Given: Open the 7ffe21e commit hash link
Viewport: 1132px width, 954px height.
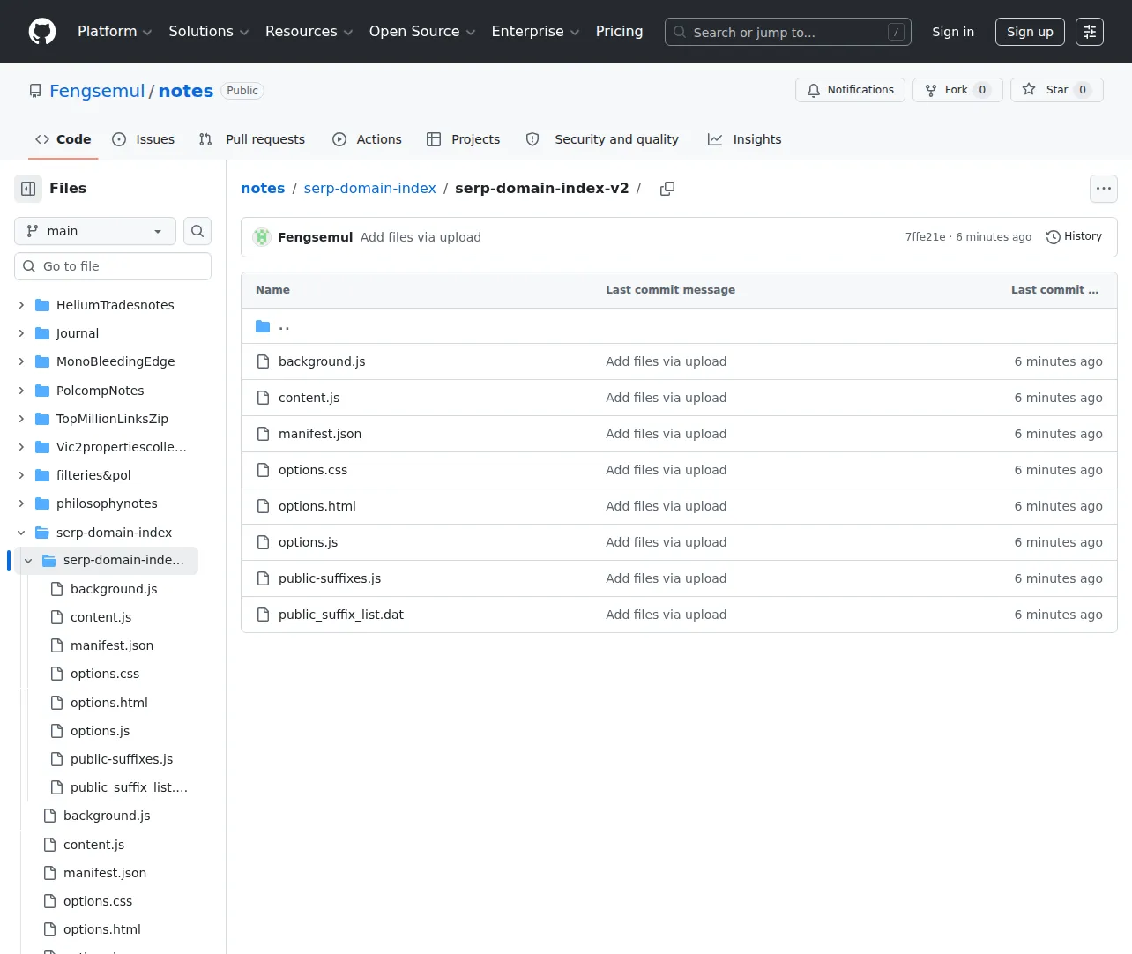Looking at the screenshot, I should 925,237.
